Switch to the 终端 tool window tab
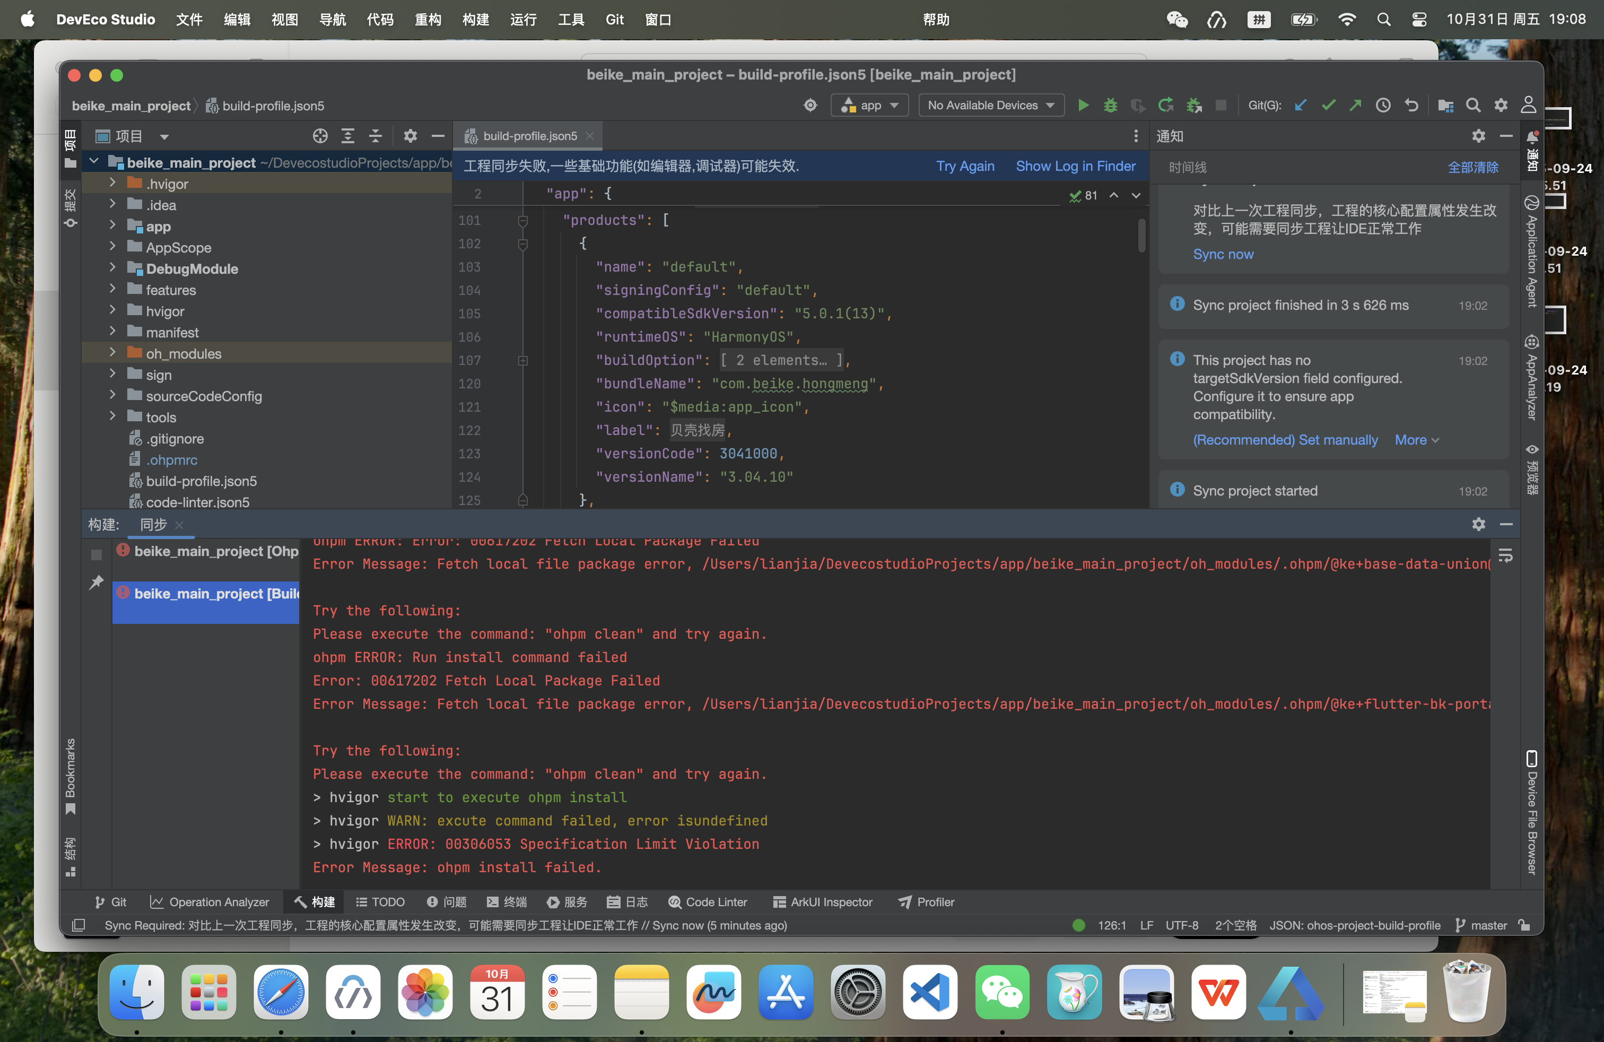This screenshot has width=1604, height=1042. [507, 902]
